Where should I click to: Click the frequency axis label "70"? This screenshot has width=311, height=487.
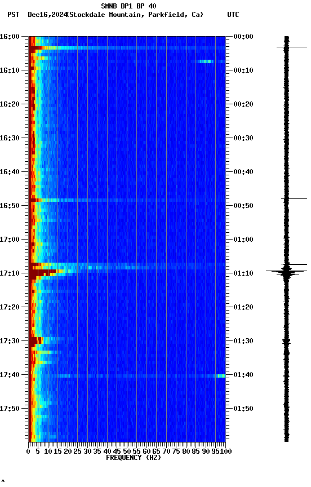pyautogui.click(x=166, y=452)
